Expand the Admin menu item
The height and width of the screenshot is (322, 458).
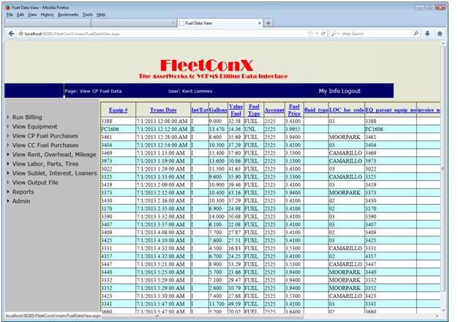[21, 201]
